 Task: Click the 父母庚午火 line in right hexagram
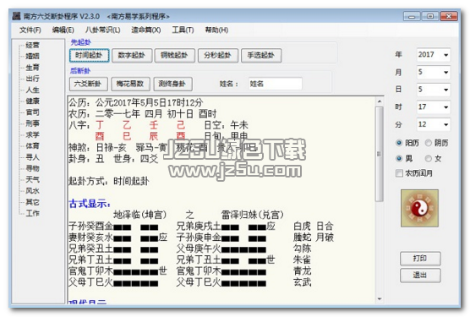point(221,249)
